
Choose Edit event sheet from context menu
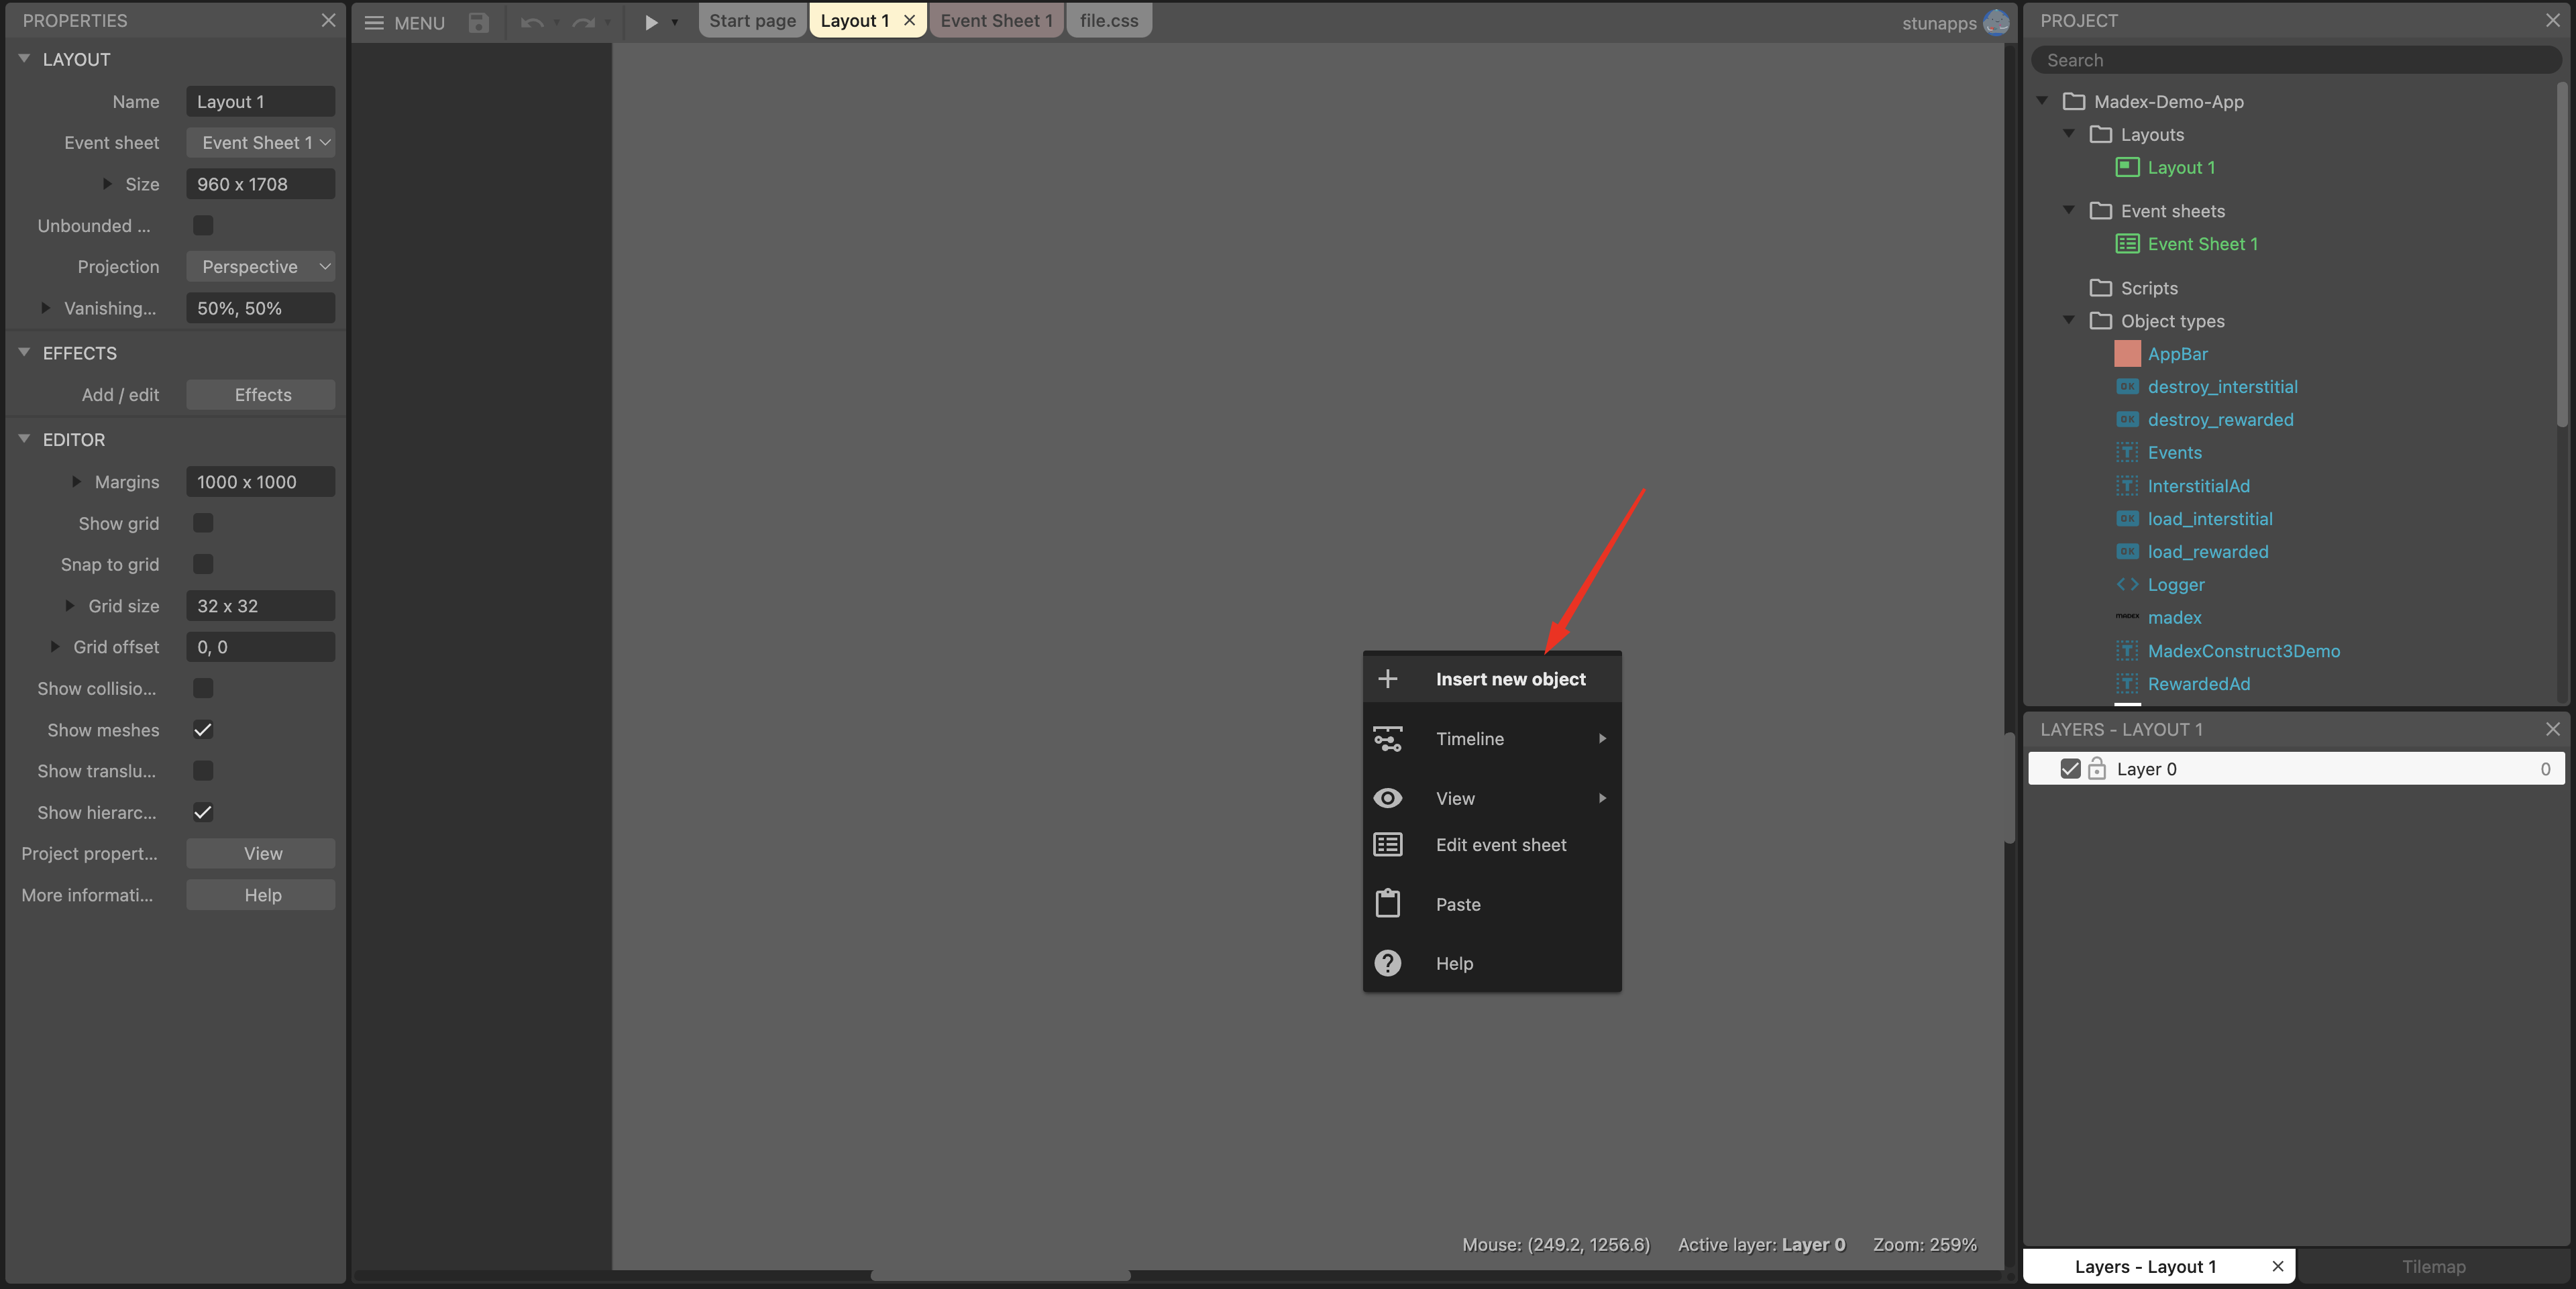pos(1492,845)
